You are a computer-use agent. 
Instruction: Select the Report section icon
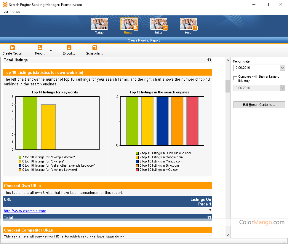coord(129,24)
